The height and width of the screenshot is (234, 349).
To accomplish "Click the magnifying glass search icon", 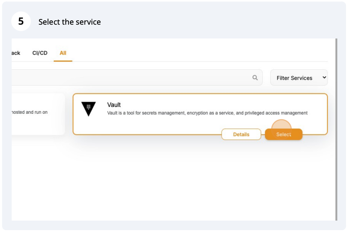I will pyautogui.click(x=255, y=78).
